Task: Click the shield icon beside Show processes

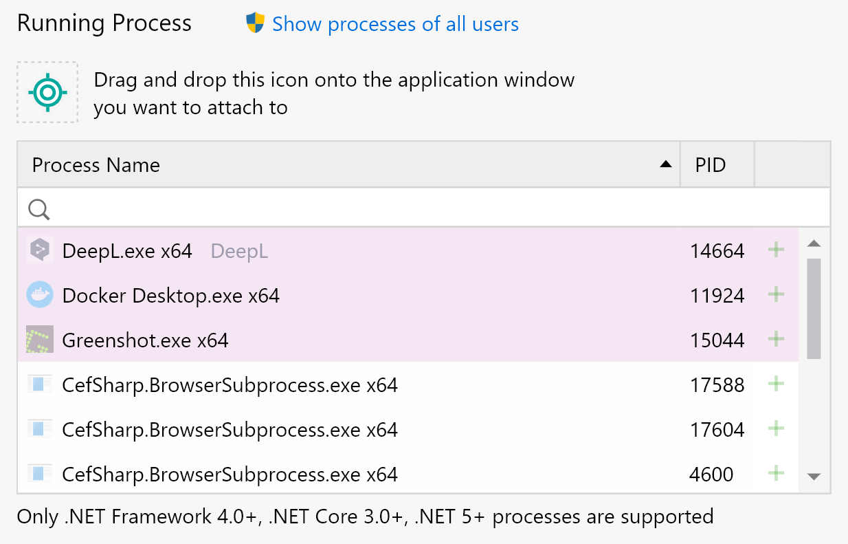Action: (255, 23)
